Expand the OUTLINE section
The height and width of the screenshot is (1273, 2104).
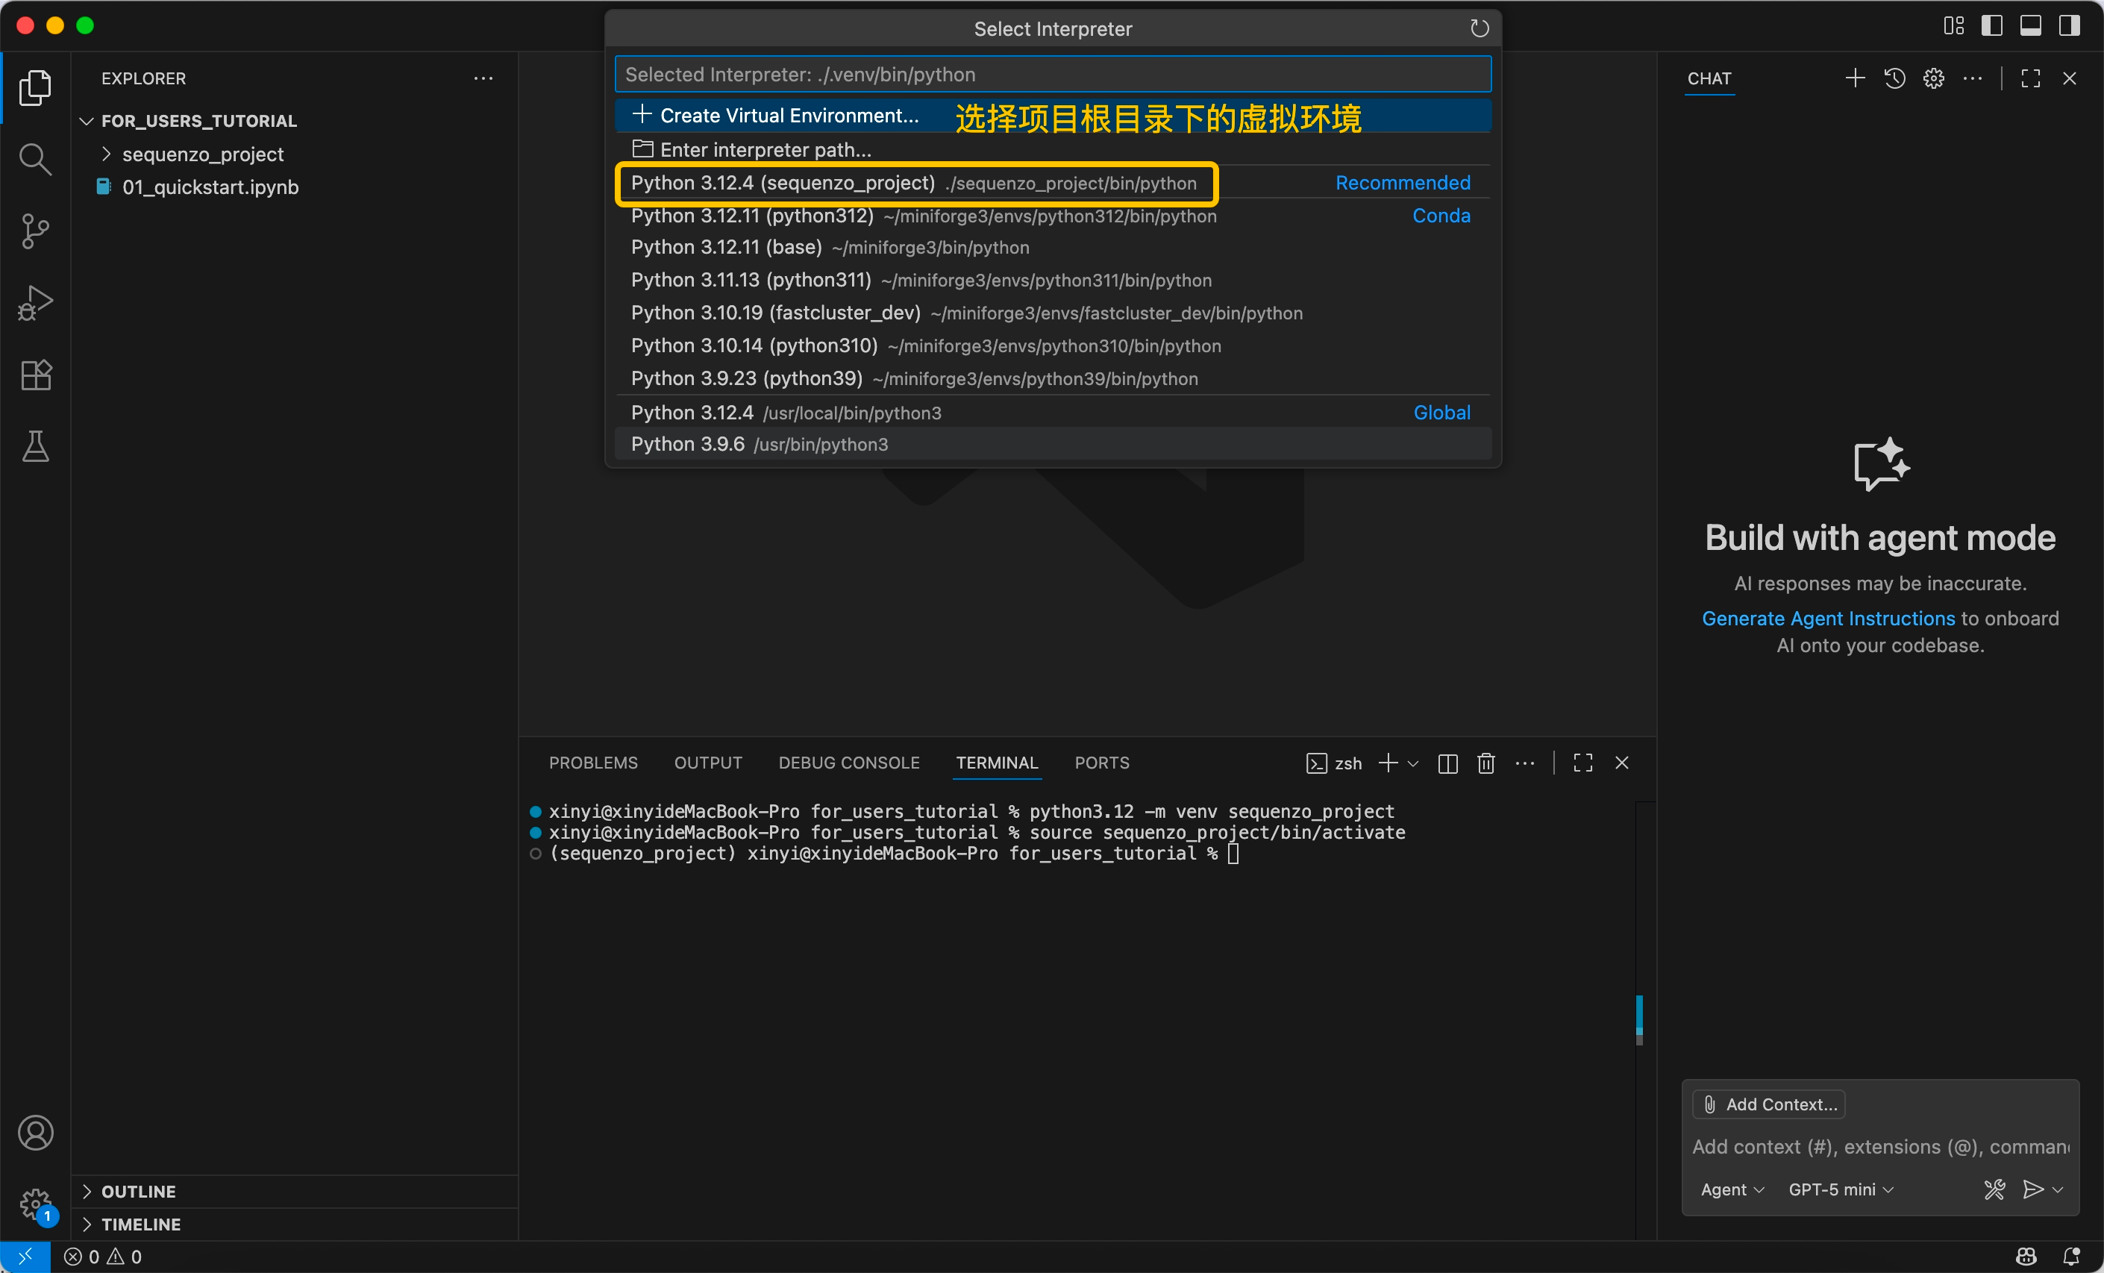click(x=138, y=1191)
